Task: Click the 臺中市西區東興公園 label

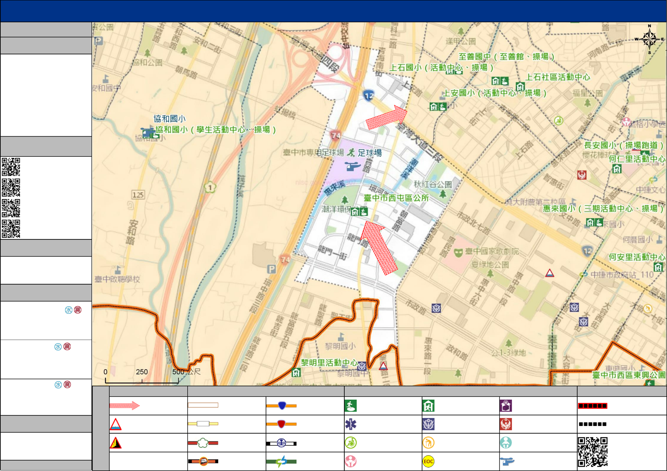Action: coord(629,375)
